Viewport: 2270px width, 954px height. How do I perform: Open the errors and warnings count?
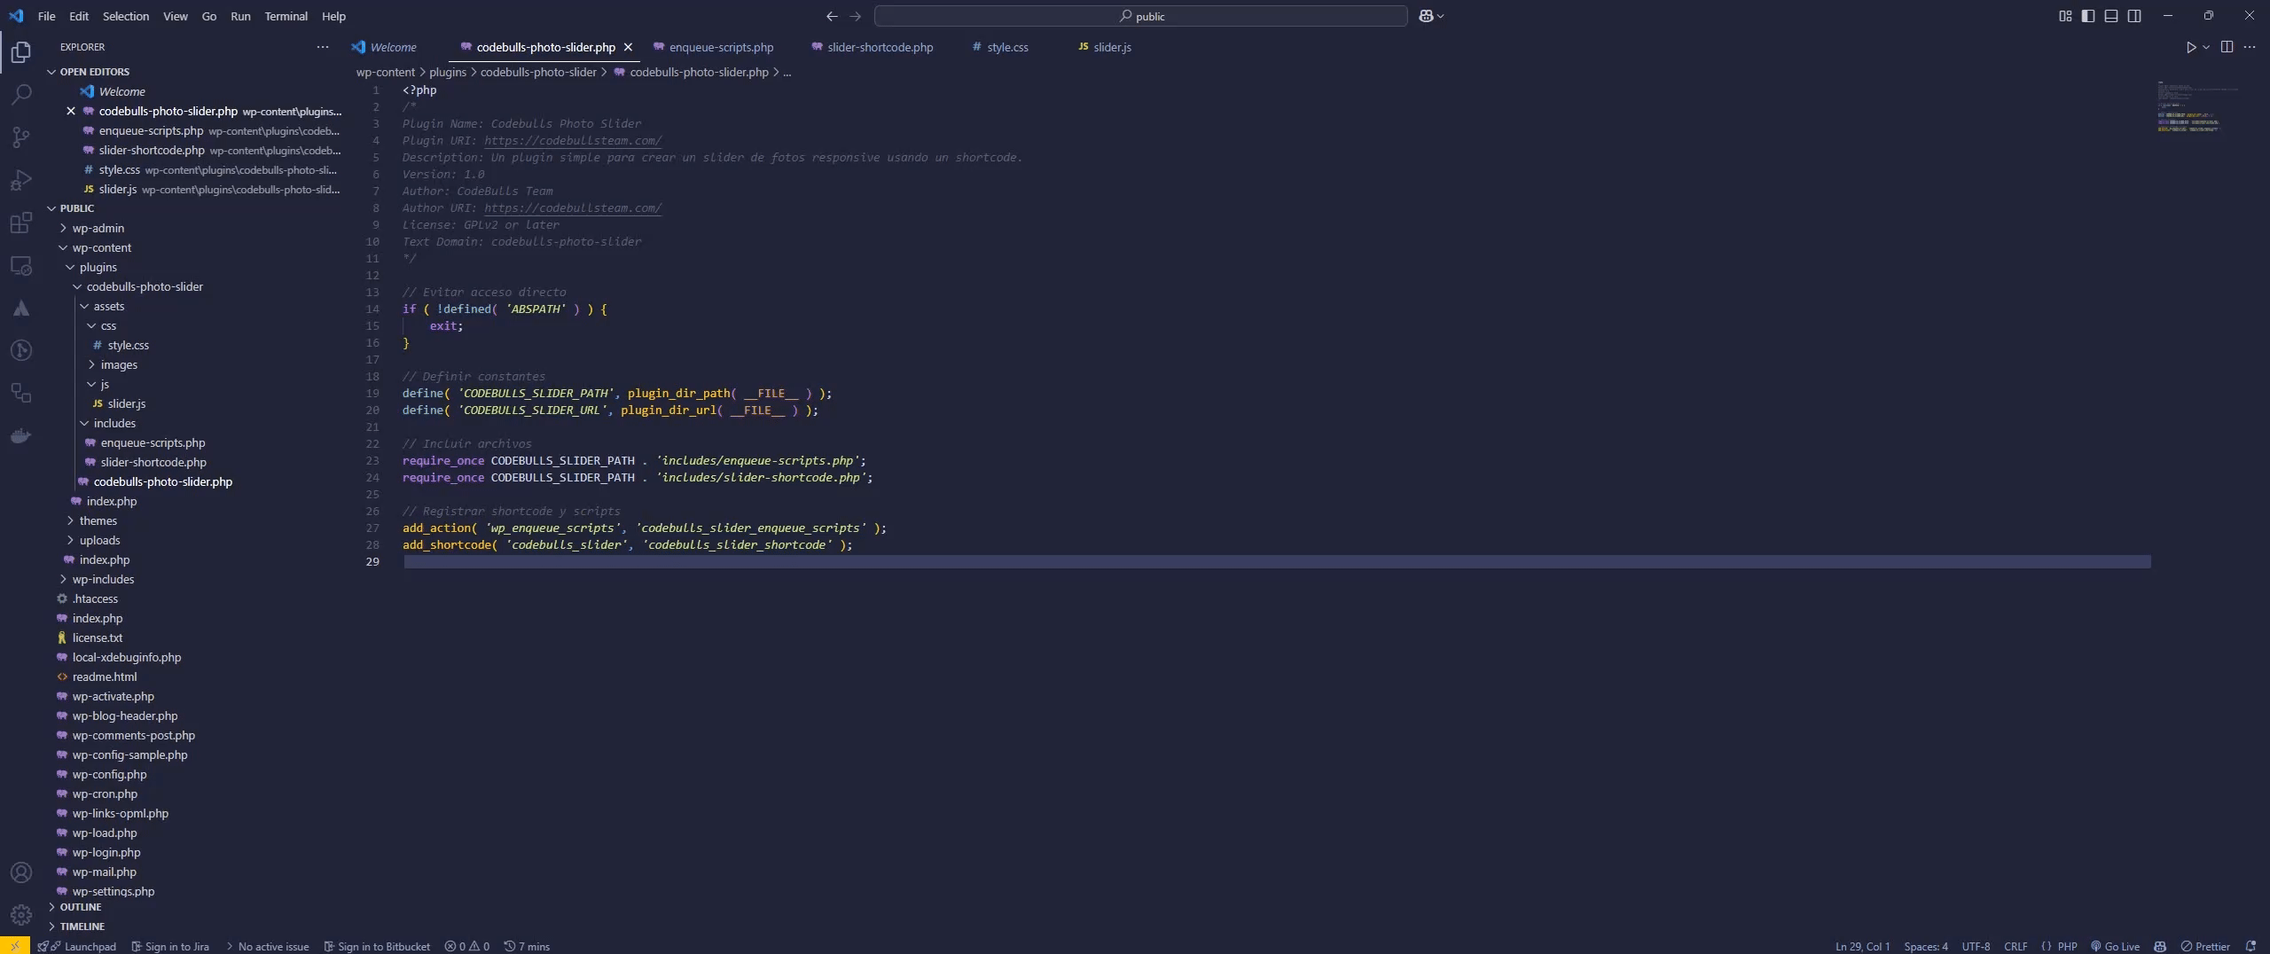click(x=467, y=946)
